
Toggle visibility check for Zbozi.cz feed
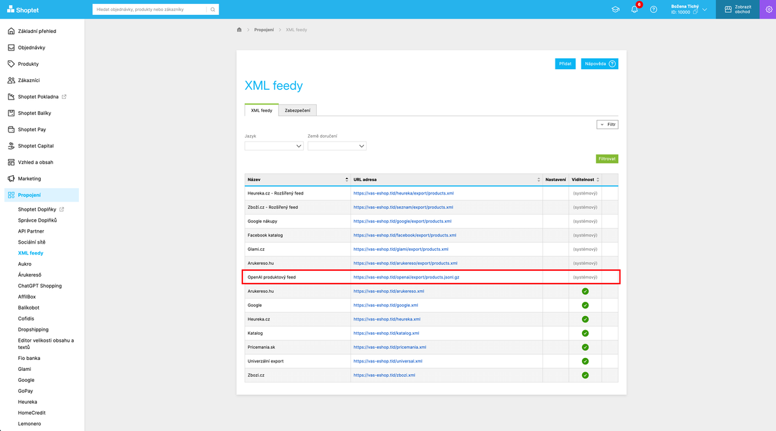[585, 375]
